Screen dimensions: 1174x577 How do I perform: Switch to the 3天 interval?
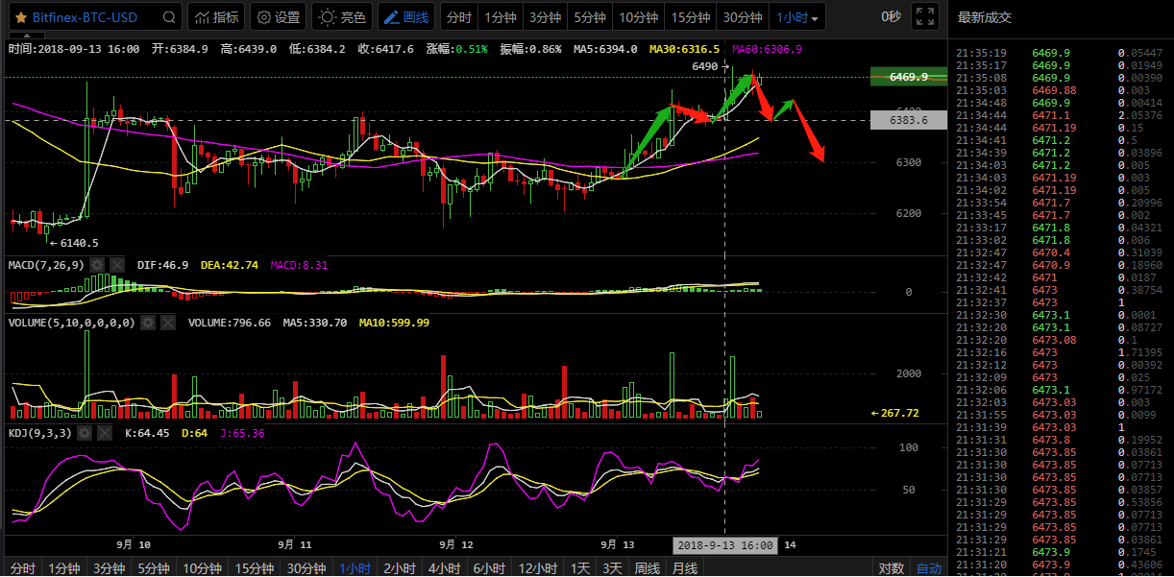(x=613, y=568)
